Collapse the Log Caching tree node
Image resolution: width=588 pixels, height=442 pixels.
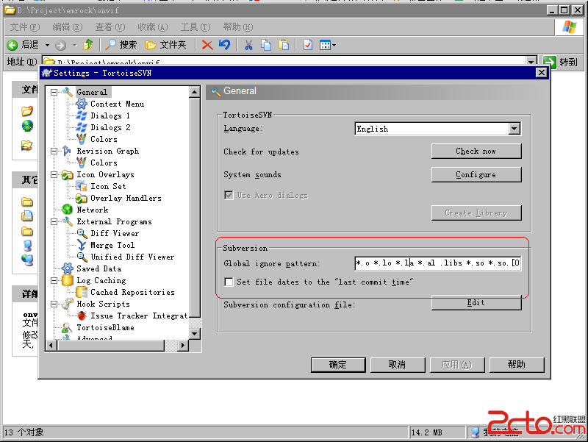[54, 280]
